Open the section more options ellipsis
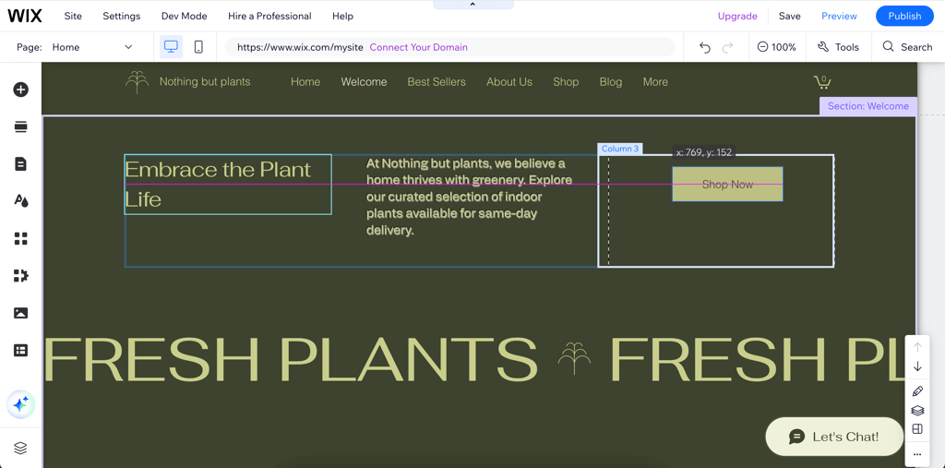The height and width of the screenshot is (468, 945). click(917, 453)
